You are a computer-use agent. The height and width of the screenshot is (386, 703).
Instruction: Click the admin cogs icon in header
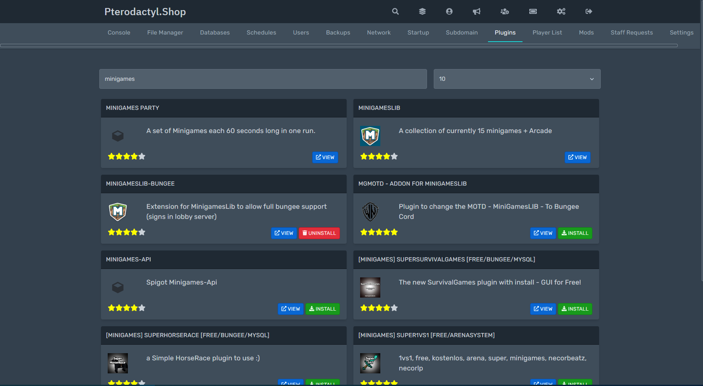coord(561,11)
